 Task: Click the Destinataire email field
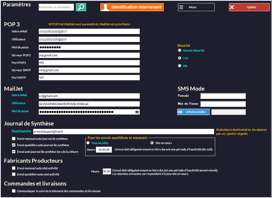coord(123,132)
